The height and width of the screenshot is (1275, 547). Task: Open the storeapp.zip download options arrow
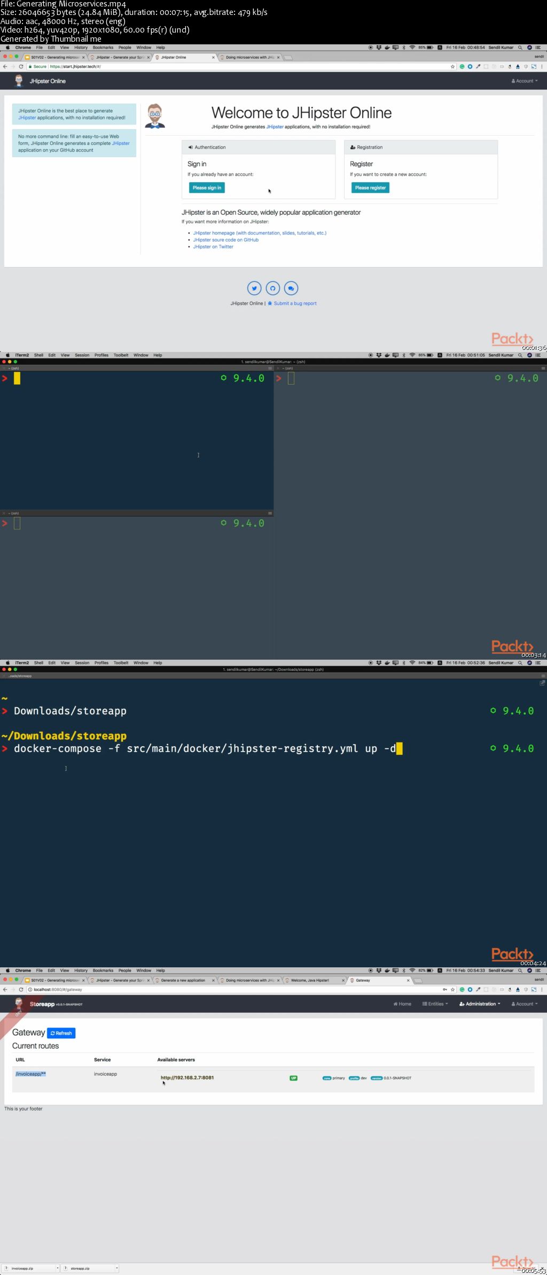116,1268
